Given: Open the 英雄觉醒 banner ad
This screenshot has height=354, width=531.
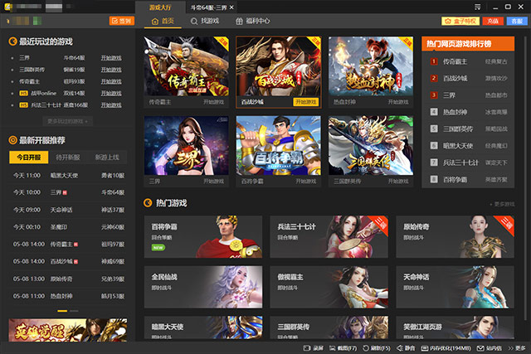Looking at the screenshot, I should pos(68,330).
